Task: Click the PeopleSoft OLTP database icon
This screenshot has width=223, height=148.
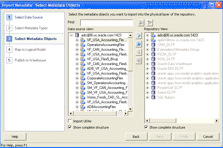Action: click(153, 88)
